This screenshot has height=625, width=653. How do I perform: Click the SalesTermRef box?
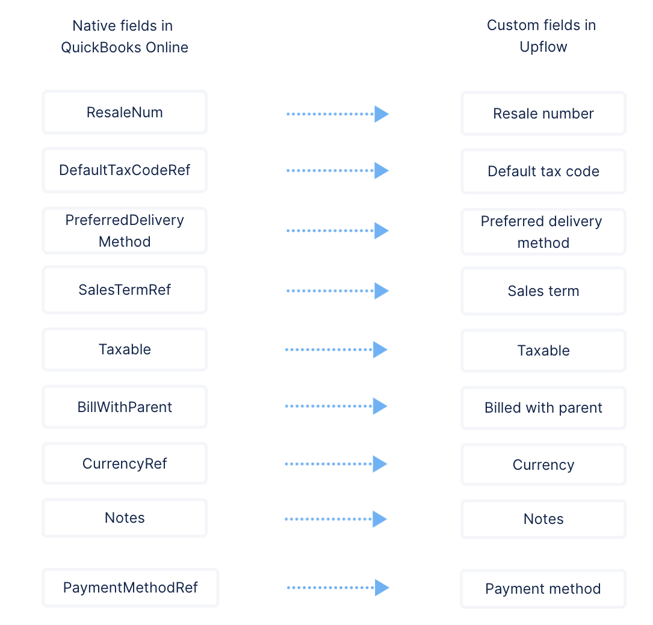pos(125,289)
